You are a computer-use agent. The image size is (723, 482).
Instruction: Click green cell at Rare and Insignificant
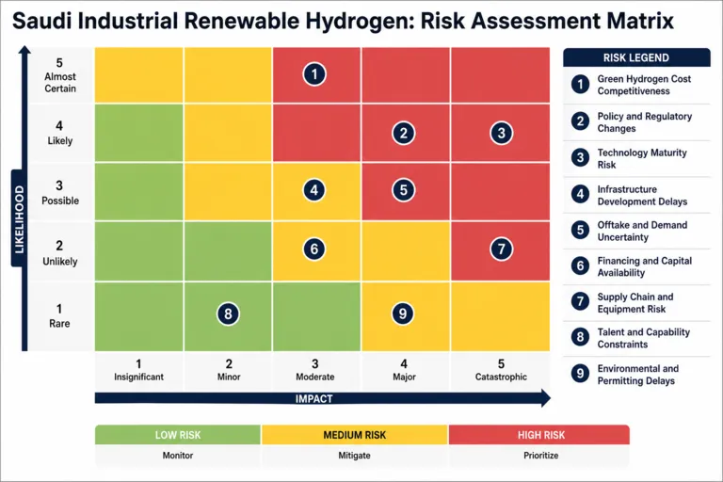138,316
